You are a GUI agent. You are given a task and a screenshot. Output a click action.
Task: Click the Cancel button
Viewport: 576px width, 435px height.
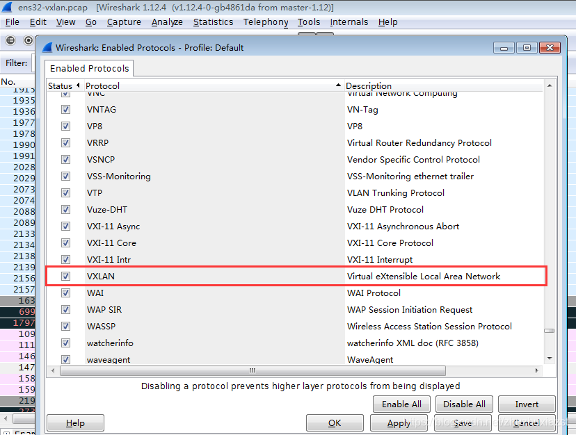coord(527,423)
